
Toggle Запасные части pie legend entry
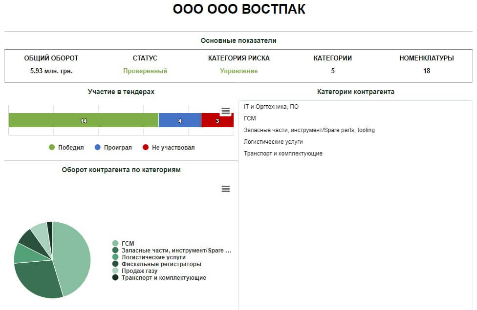(172, 250)
